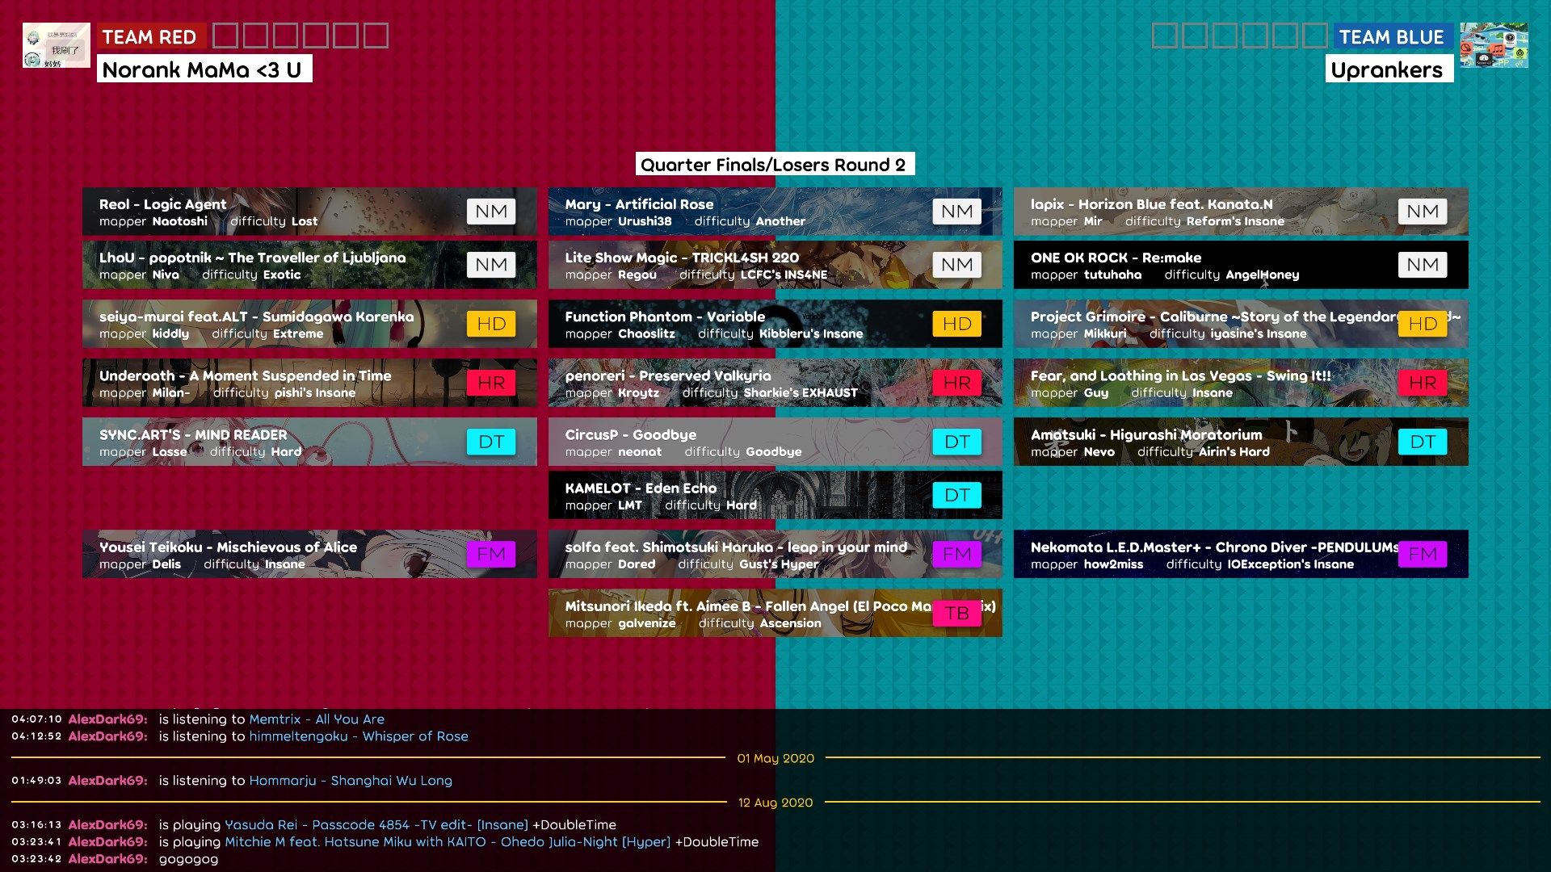Click the FM mod icon on Mischievous of Alice
This screenshot has width=1551, height=872.
[x=490, y=554]
